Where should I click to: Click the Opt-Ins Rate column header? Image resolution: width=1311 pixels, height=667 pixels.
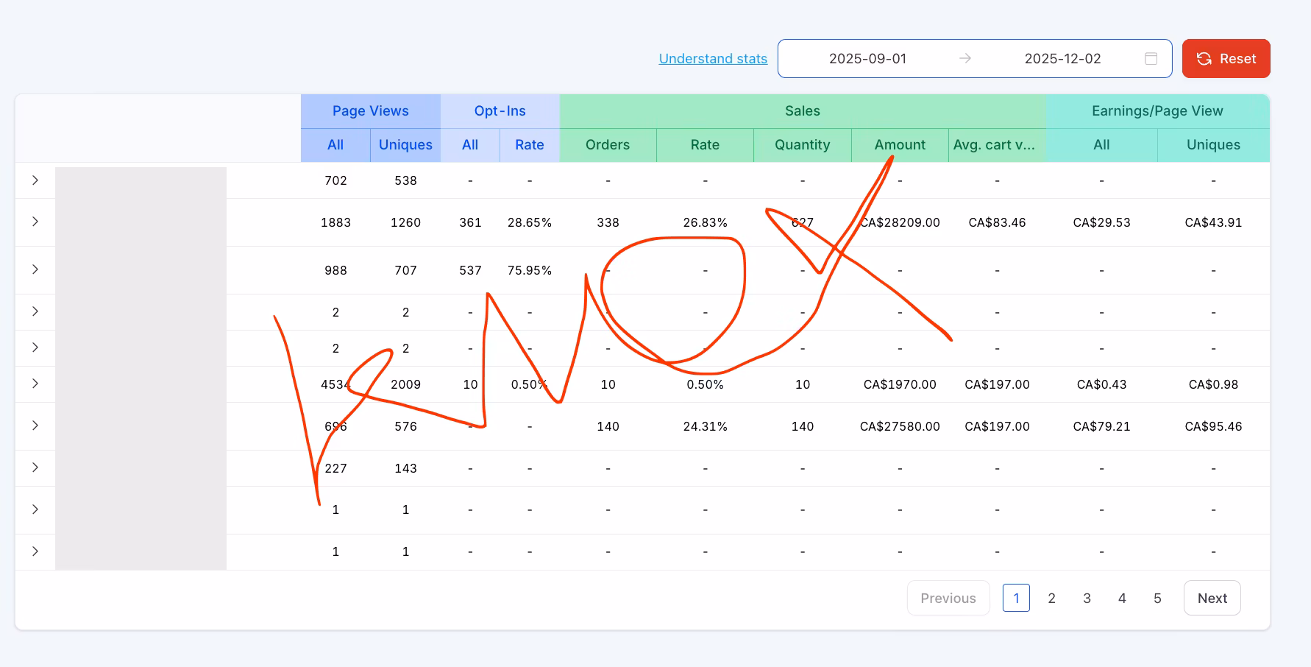[529, 145]
